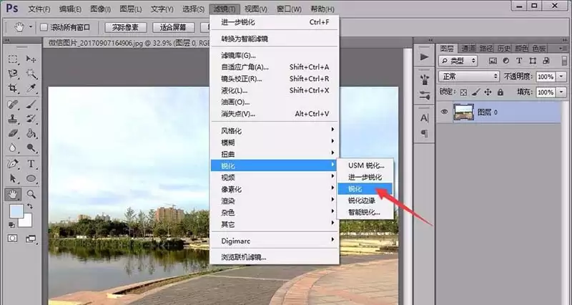Toggle Quick Mask mode icon

pyautogui.click(x=12, y=238)
